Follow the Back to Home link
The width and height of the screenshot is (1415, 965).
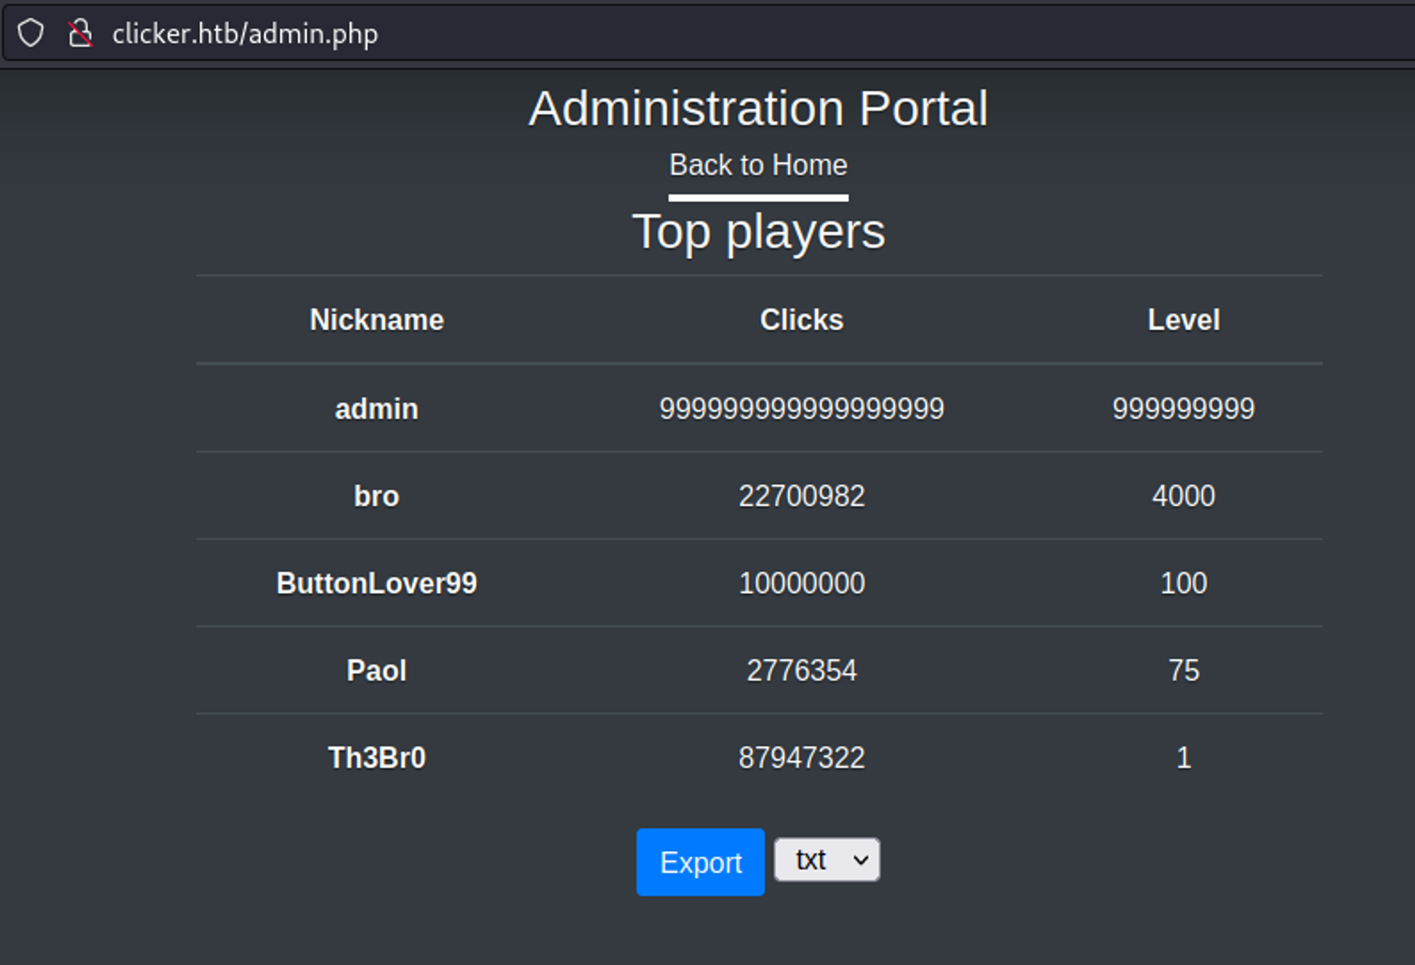click(758, 165)
